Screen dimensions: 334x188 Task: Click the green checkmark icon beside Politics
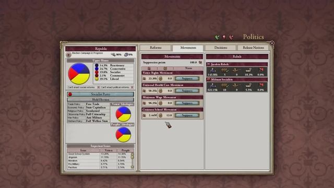[x=217, y=37]
